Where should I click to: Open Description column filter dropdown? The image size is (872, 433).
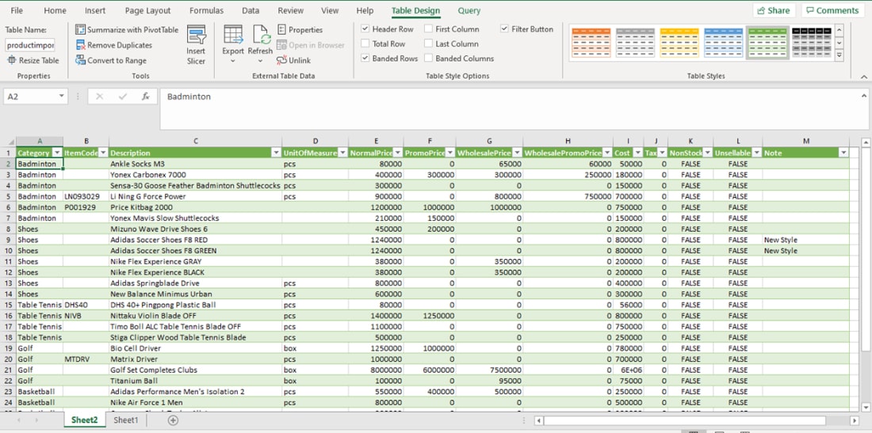click(x=276, y=153)
